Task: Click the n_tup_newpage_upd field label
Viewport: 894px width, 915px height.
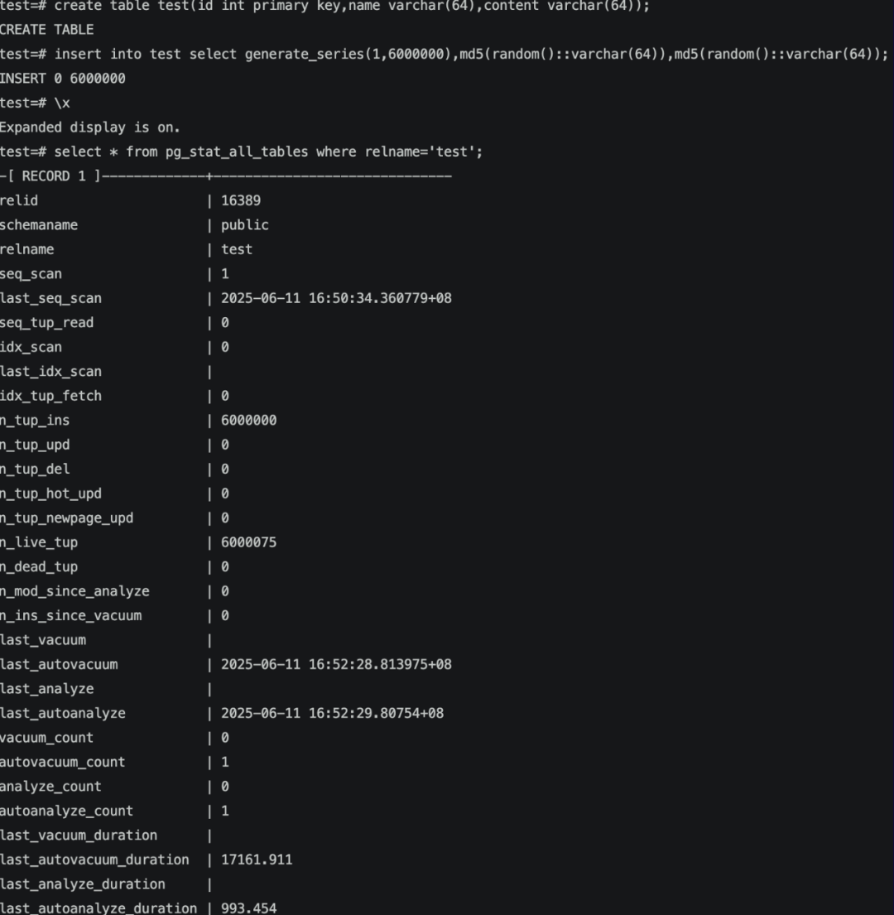Action: click(66, 518)
